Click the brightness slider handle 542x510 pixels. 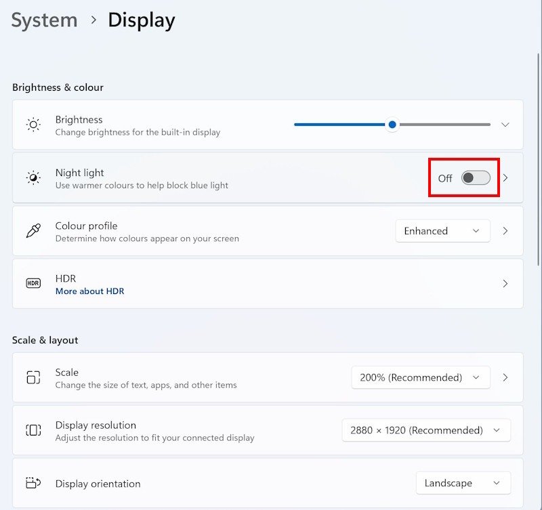(392, 125)
